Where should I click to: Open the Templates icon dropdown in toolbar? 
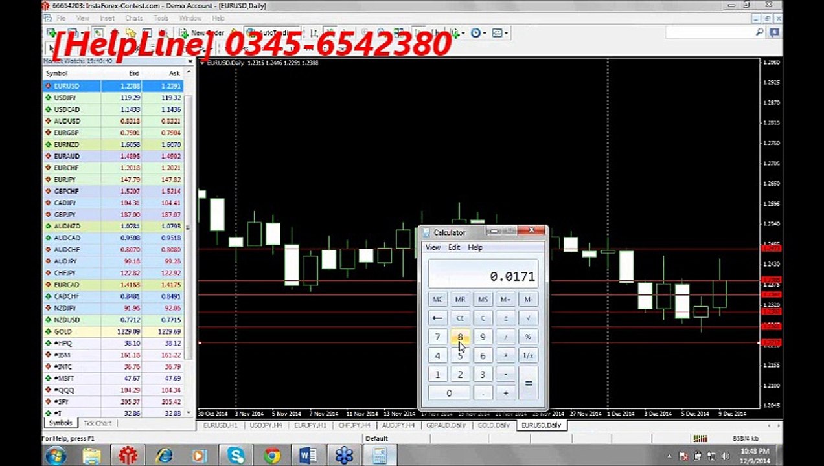pos(499,32)
